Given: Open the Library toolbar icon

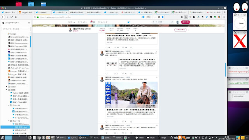Looking at the screenshot, I should [182, 17].
